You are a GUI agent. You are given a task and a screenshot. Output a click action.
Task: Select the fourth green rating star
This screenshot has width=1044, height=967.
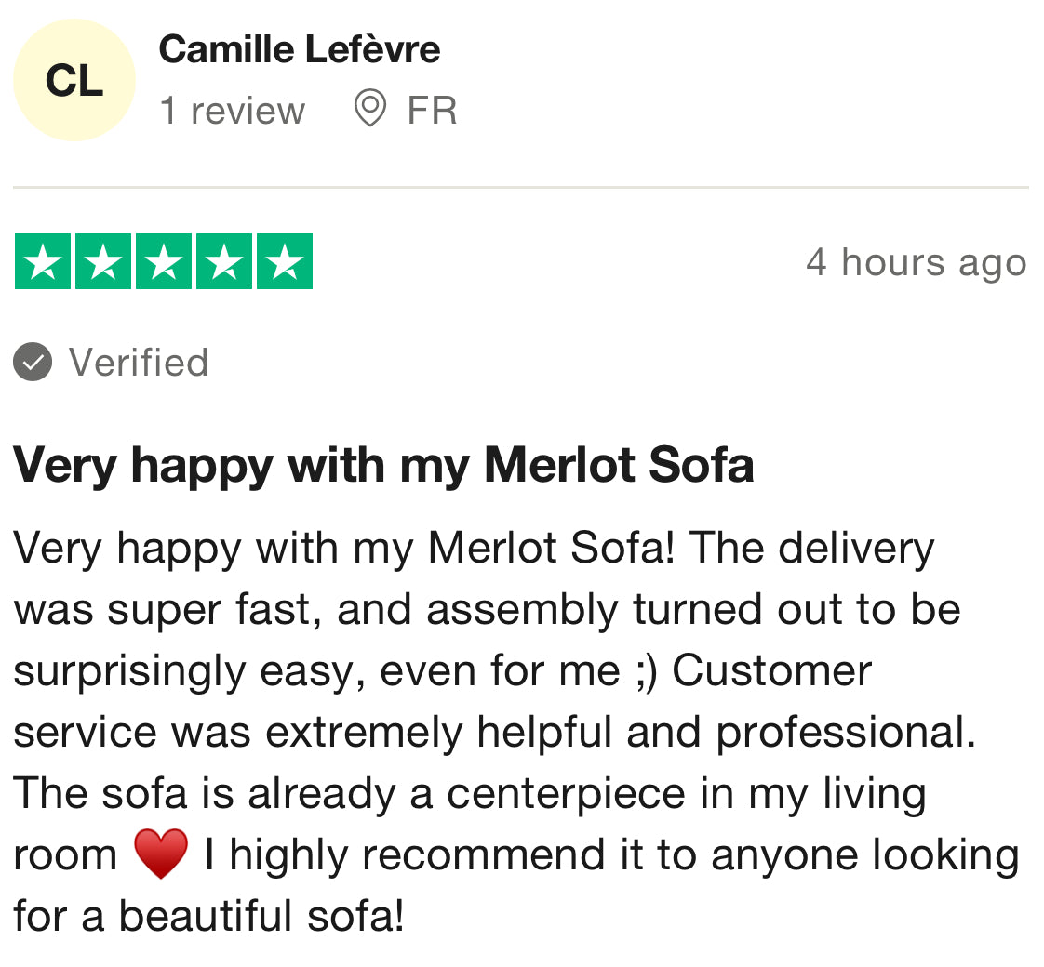click(x=224, y=262)
